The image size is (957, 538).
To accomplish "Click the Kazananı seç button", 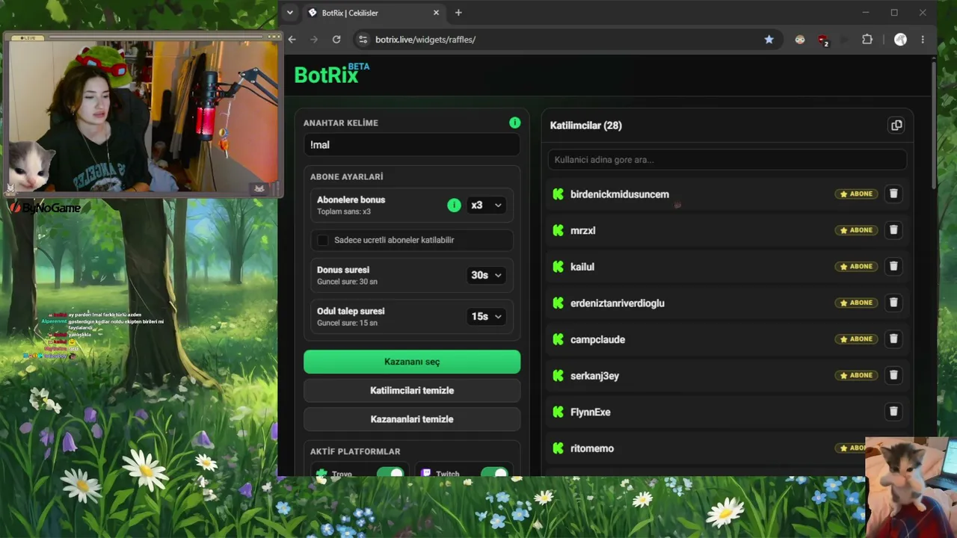I will (x=412, y=362).
